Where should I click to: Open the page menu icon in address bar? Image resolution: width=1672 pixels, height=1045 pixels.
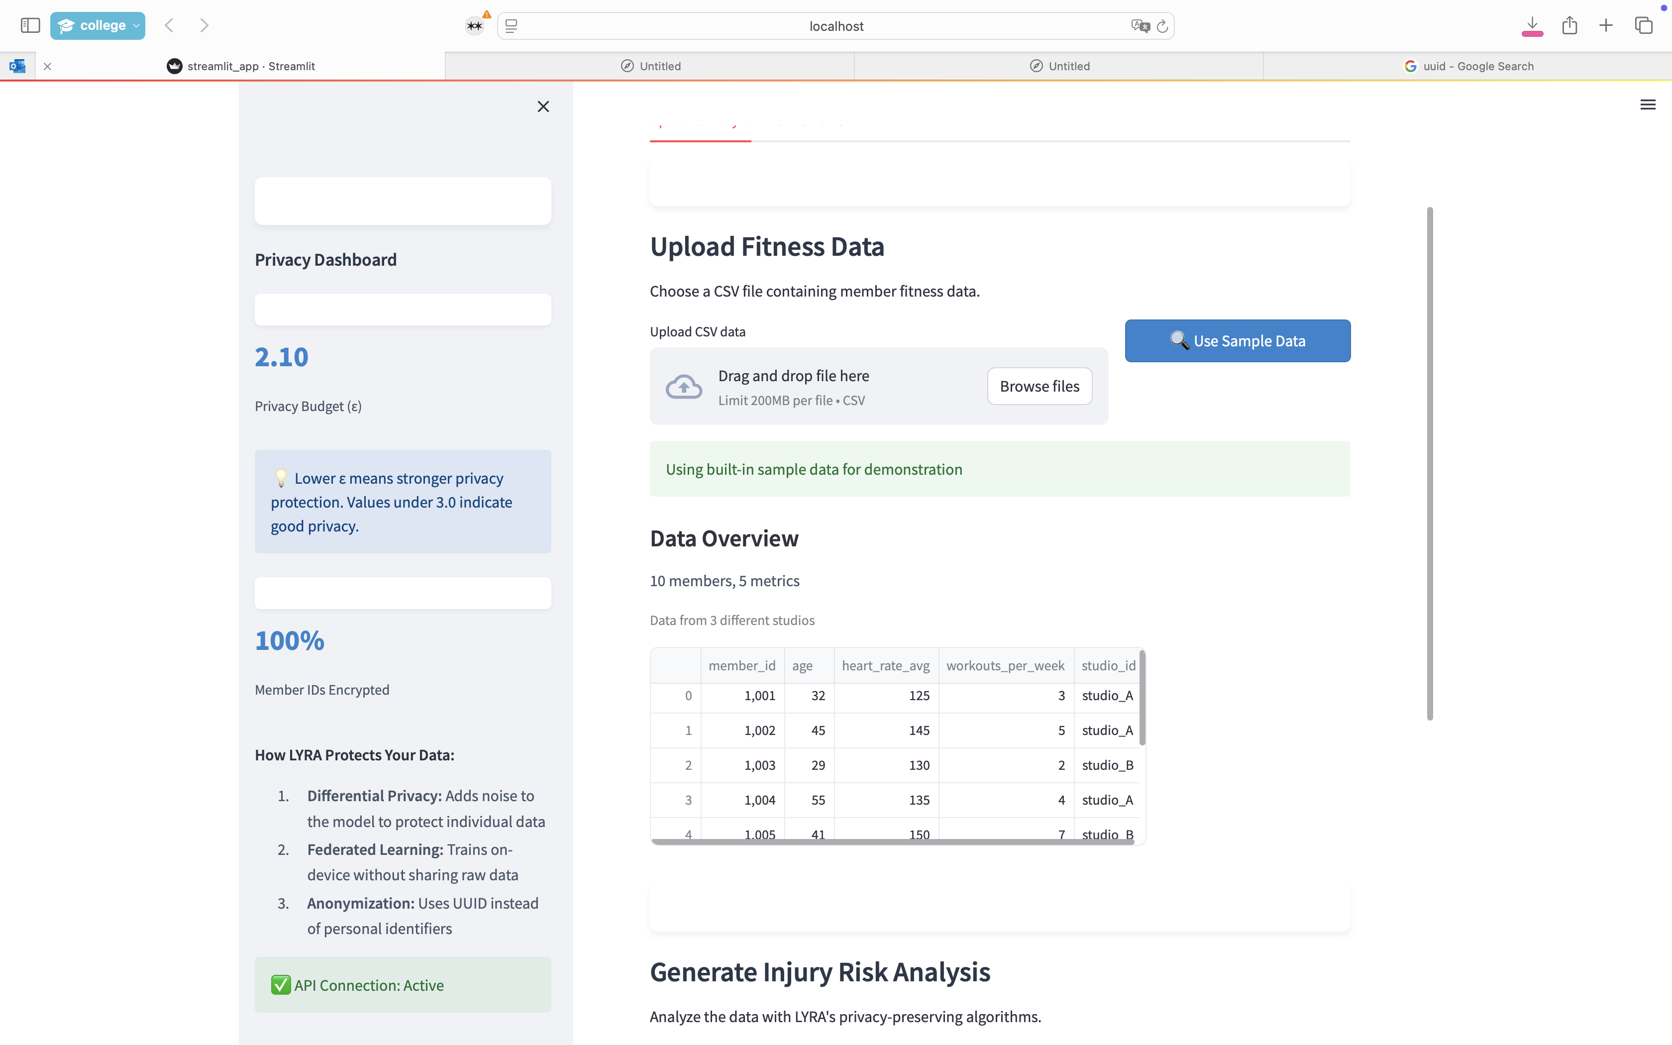[x=511, y=26]
